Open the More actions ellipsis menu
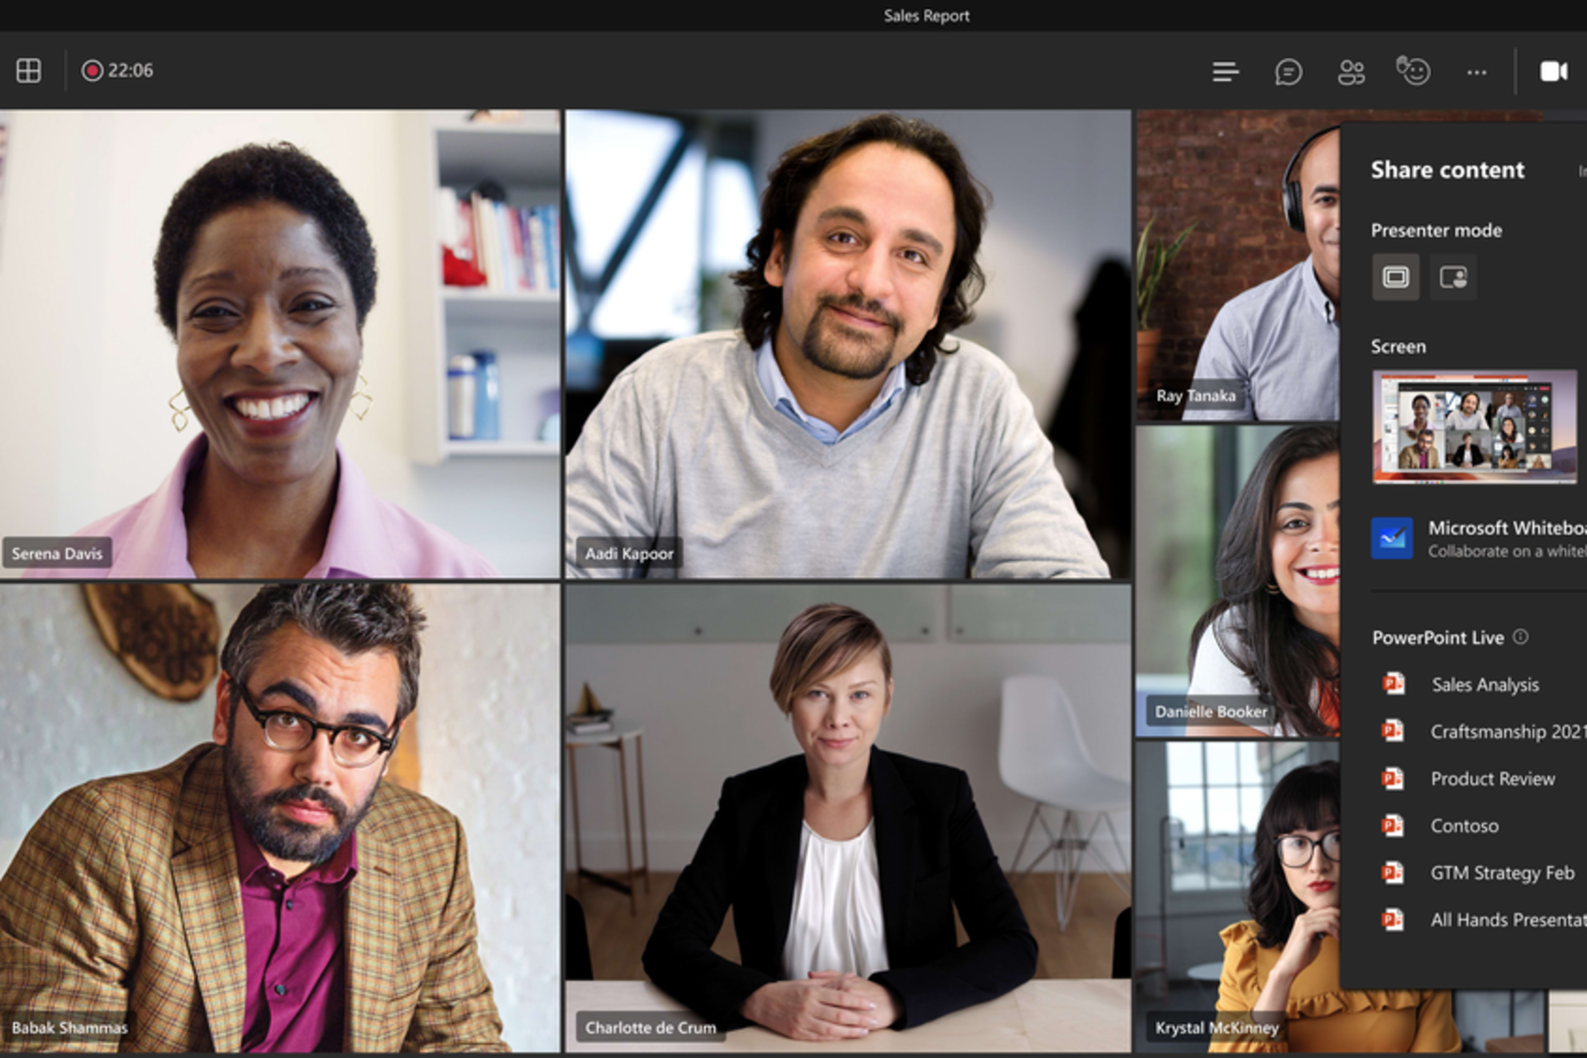Viewport: 1587px width, 1058px height. 1476,72
